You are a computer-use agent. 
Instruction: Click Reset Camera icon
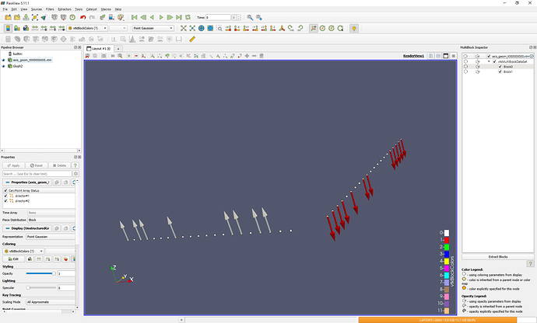(x=184, y=29)
